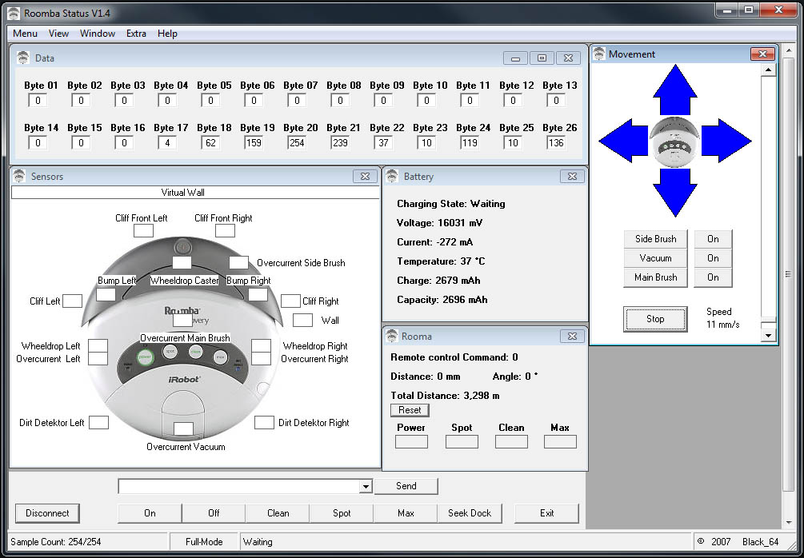This screenshot has width=804, height=558.
Task: Click the Byte 20 value field showing 254
Action: 297,142
